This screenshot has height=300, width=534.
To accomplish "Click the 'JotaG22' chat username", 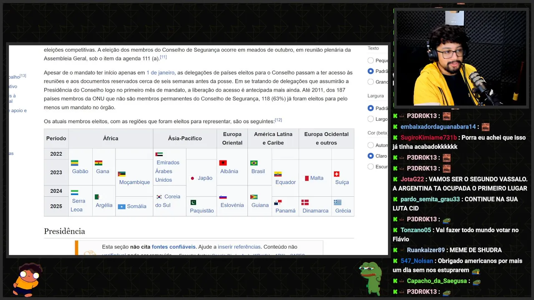I will tap(412, 179).
